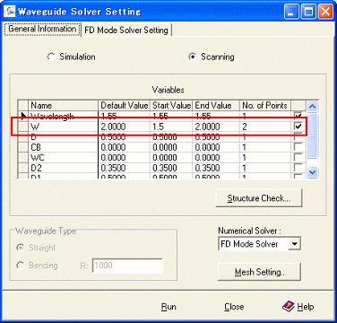Select the WC variable name cell
The image size is (337, 323).
tap(63, 157)
